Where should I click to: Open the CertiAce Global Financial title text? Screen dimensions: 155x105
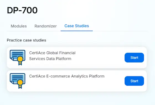[x=52, y=53]
